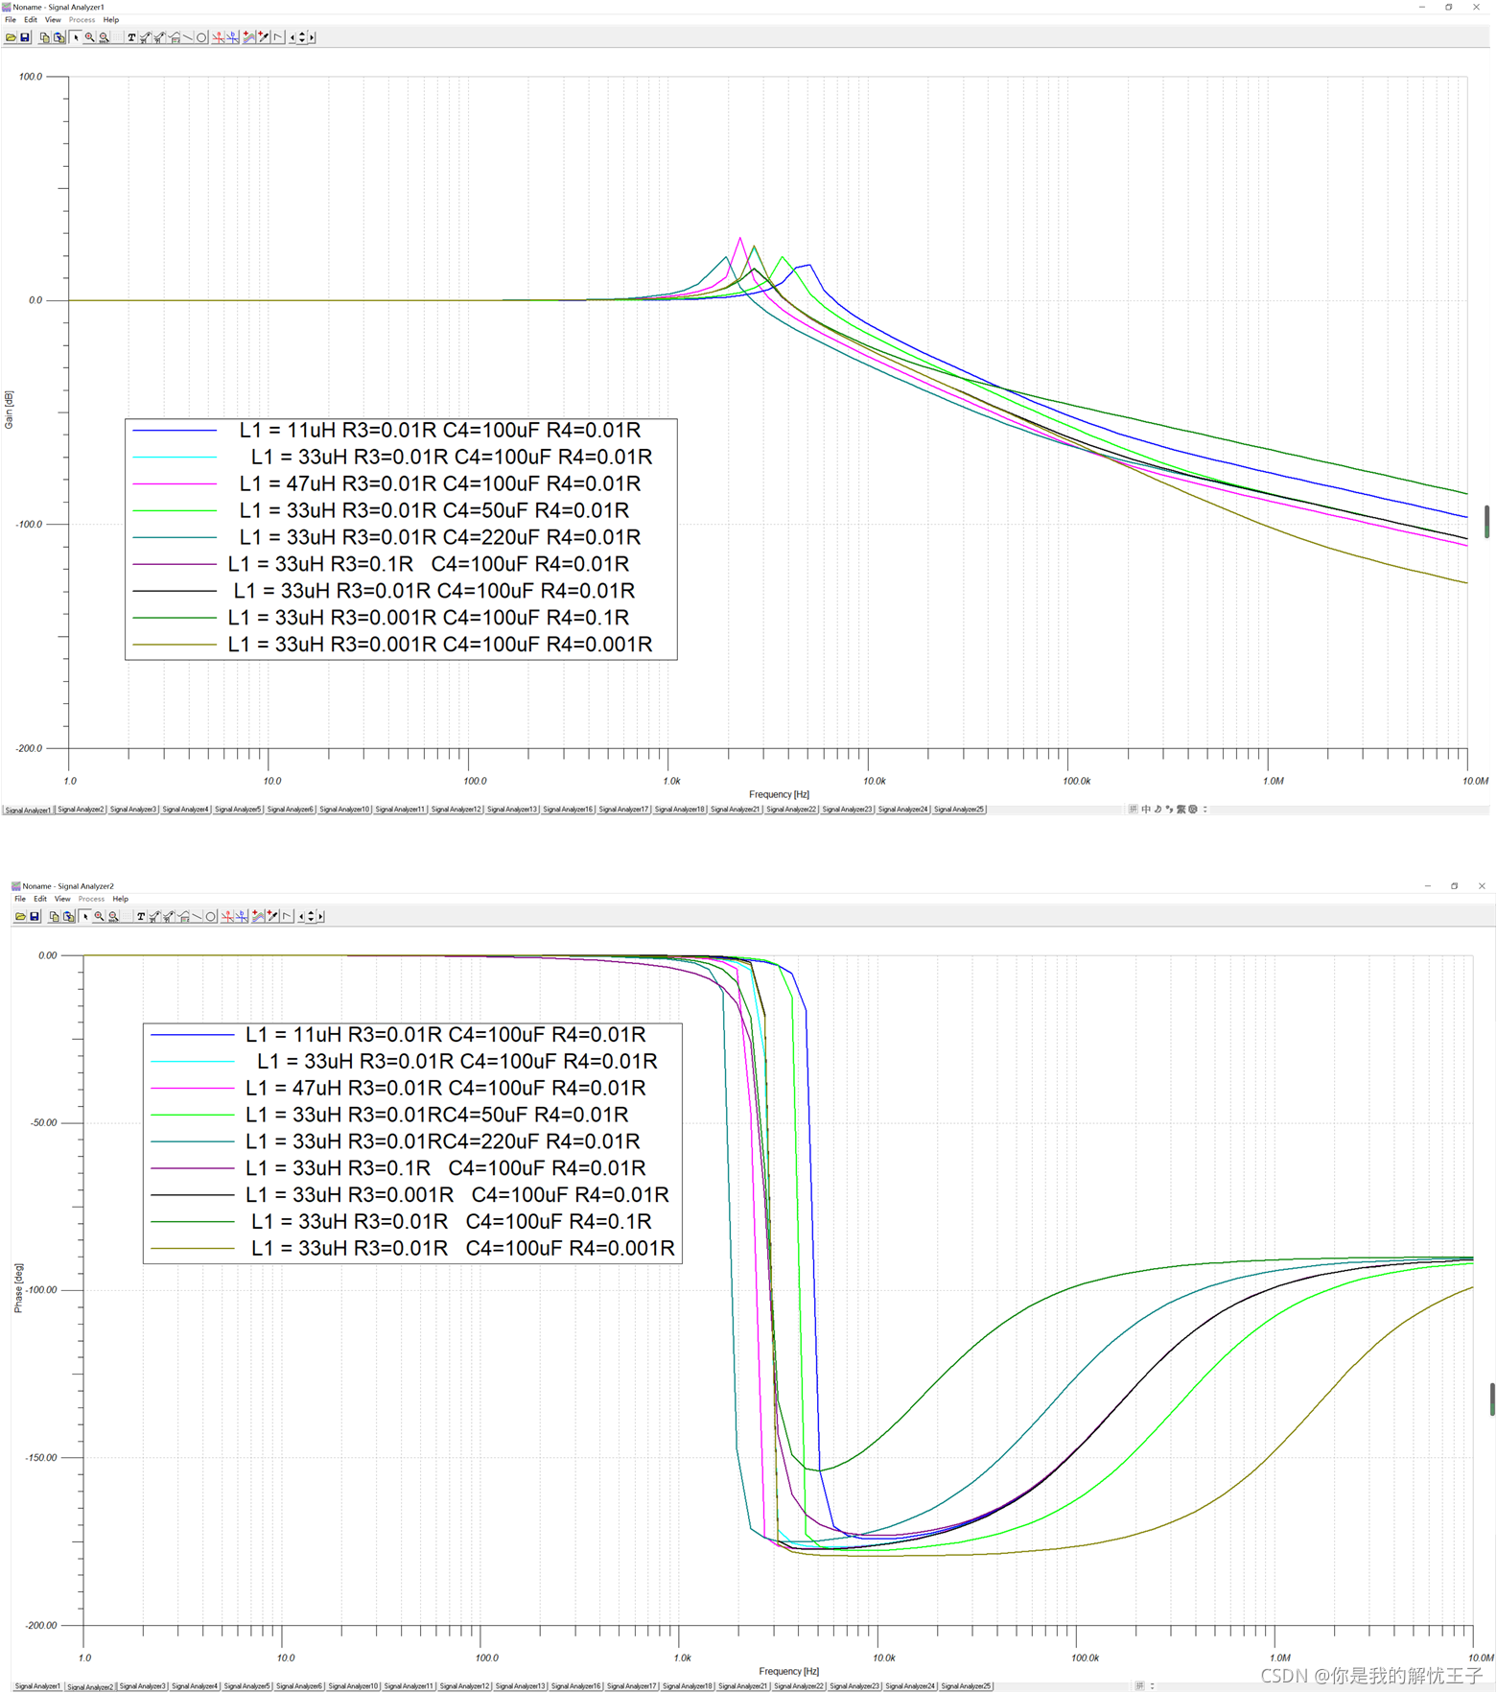Viewport: 1497px width, 1693px height.
Task: Switch to Signal Analyzer5 tab in bottom window
Action: tap(246, 1685)
